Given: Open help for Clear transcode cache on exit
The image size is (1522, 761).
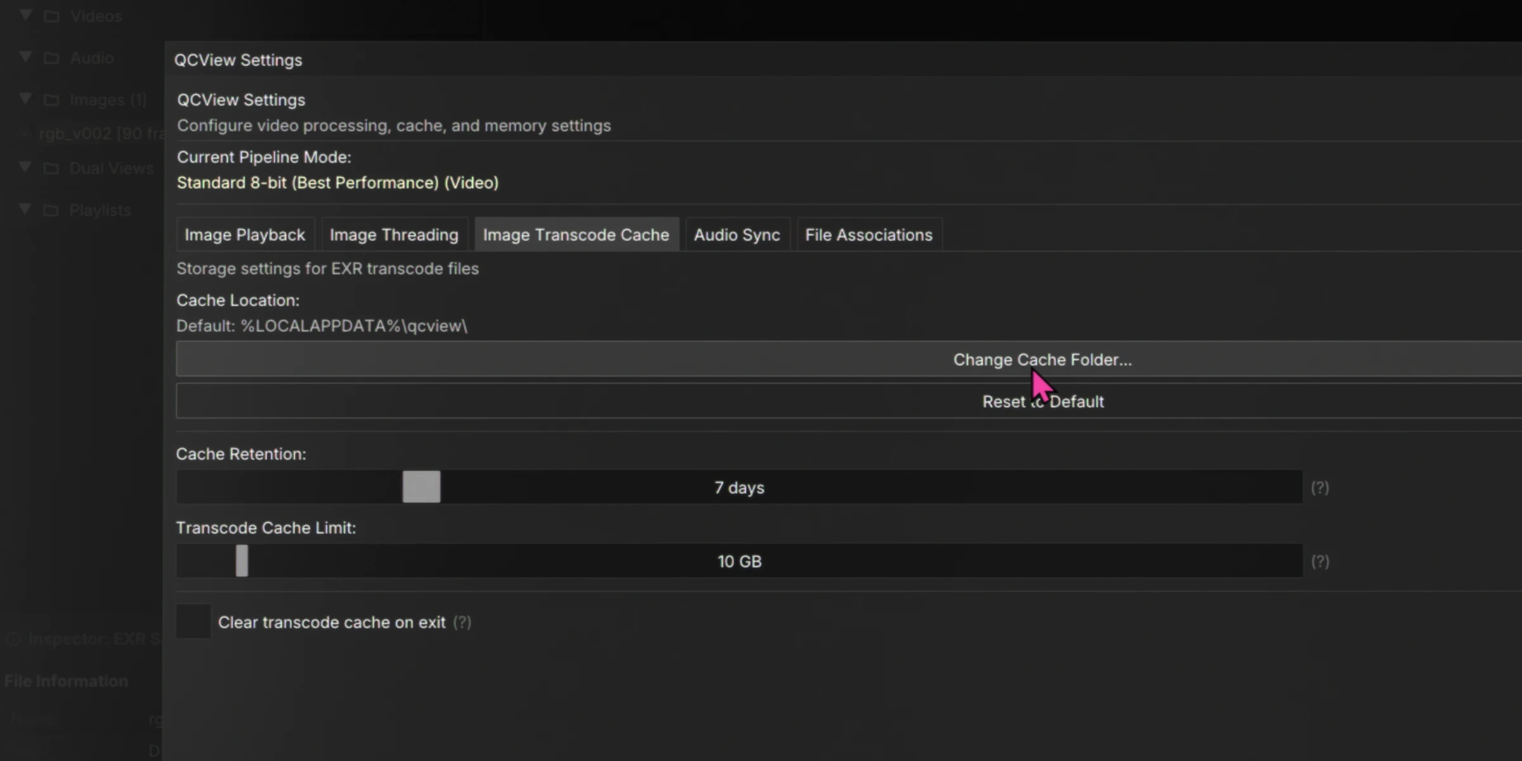Looking at the screenshot, I should pyautogui.click(x=462, y=623).
